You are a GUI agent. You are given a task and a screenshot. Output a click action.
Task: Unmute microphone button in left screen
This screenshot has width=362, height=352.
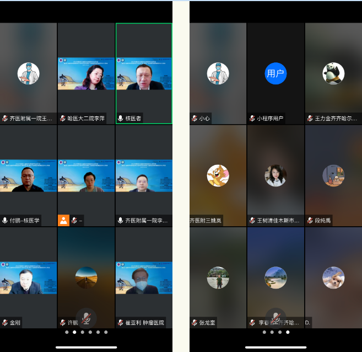pyautogui.click(x=86, y=318)
